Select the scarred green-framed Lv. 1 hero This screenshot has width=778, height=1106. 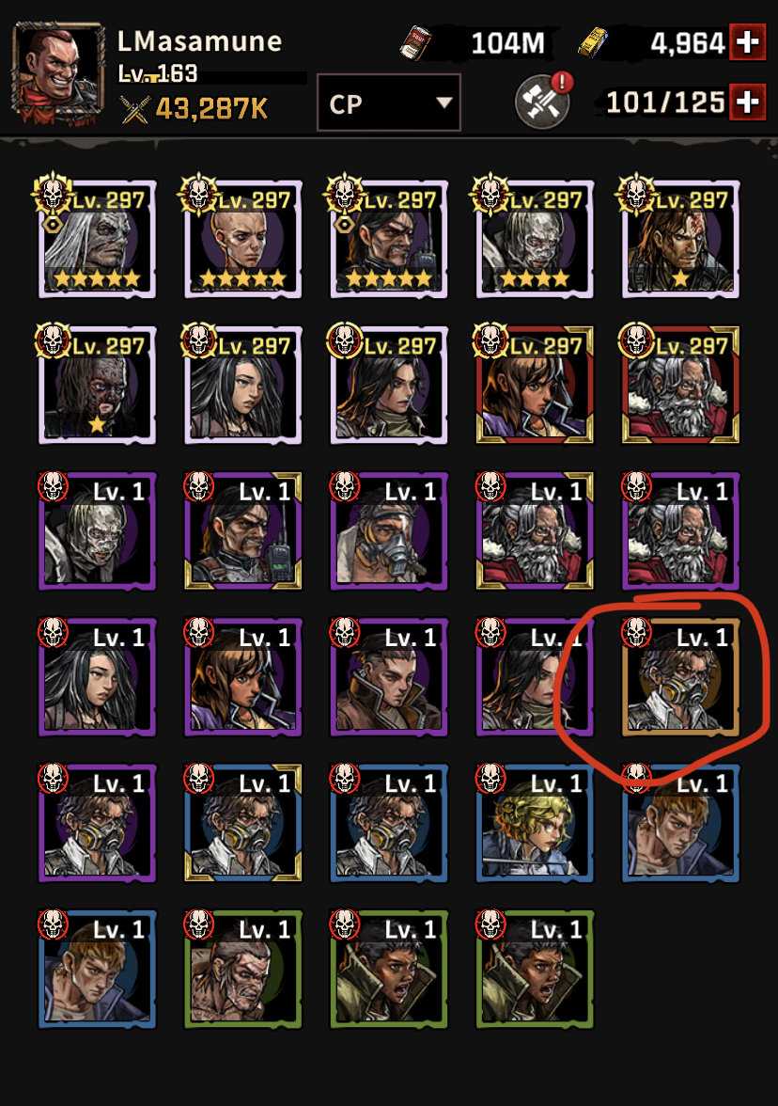tap(243, 969)
